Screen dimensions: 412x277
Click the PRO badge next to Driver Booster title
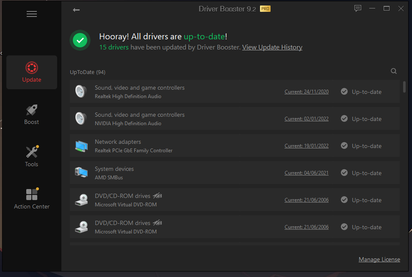click(265, 8)
